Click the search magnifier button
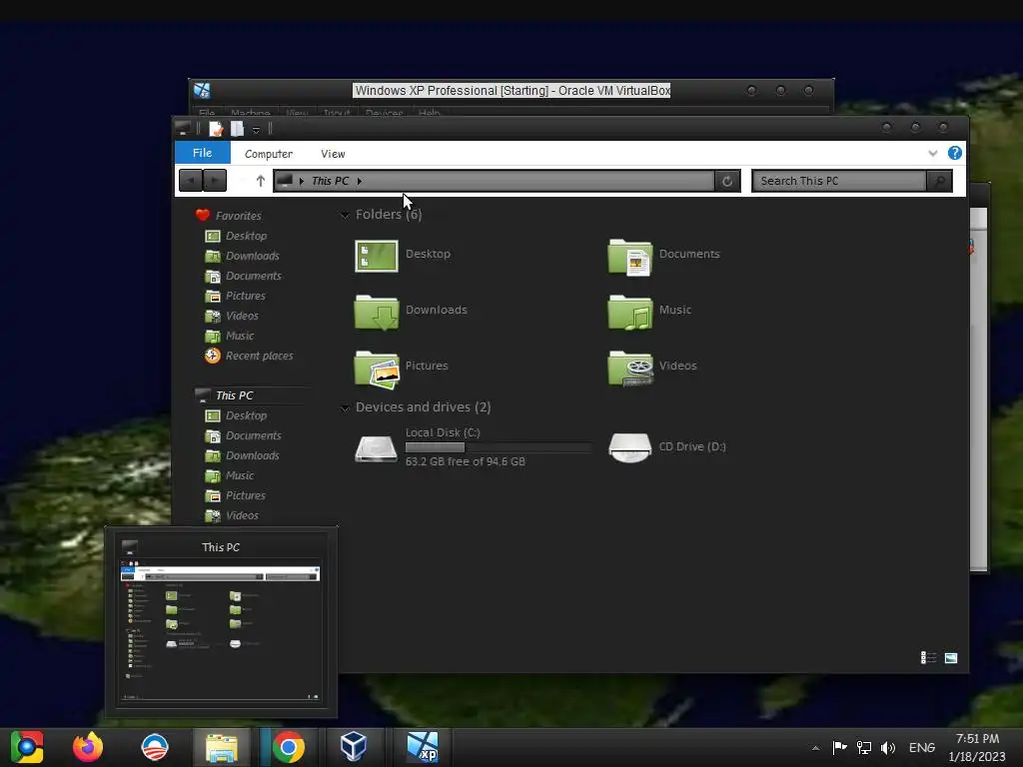1023x767 pixels. pyautogui.click(x=939, y=182)
